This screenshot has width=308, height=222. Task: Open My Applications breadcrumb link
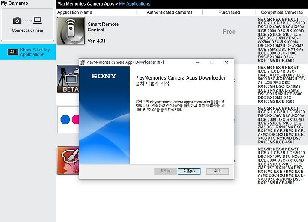click(135, 4)
